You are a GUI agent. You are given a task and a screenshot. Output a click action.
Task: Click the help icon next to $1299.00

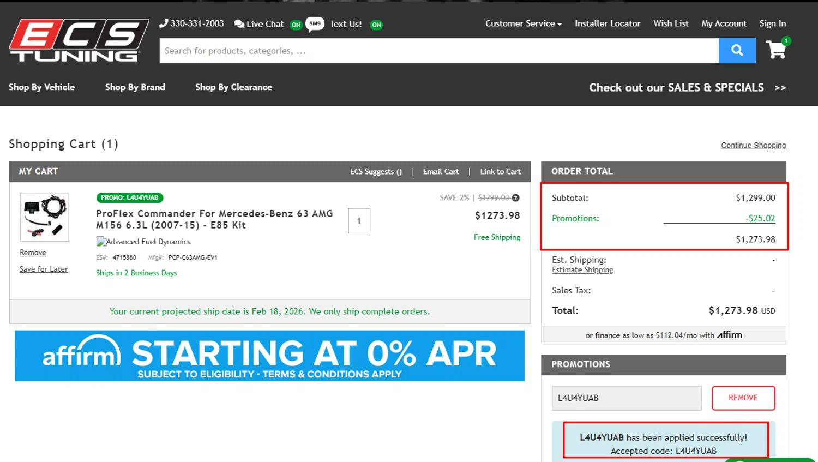coord(516,197)
